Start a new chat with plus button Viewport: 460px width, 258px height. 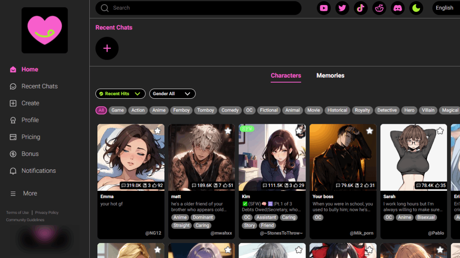pyautogui.click(x=107, y=49)
